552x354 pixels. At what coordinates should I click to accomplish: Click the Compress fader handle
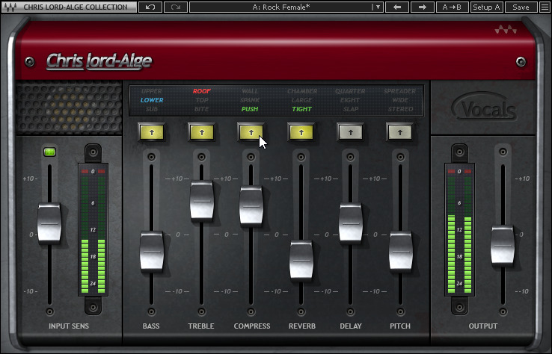coord(251,205)
